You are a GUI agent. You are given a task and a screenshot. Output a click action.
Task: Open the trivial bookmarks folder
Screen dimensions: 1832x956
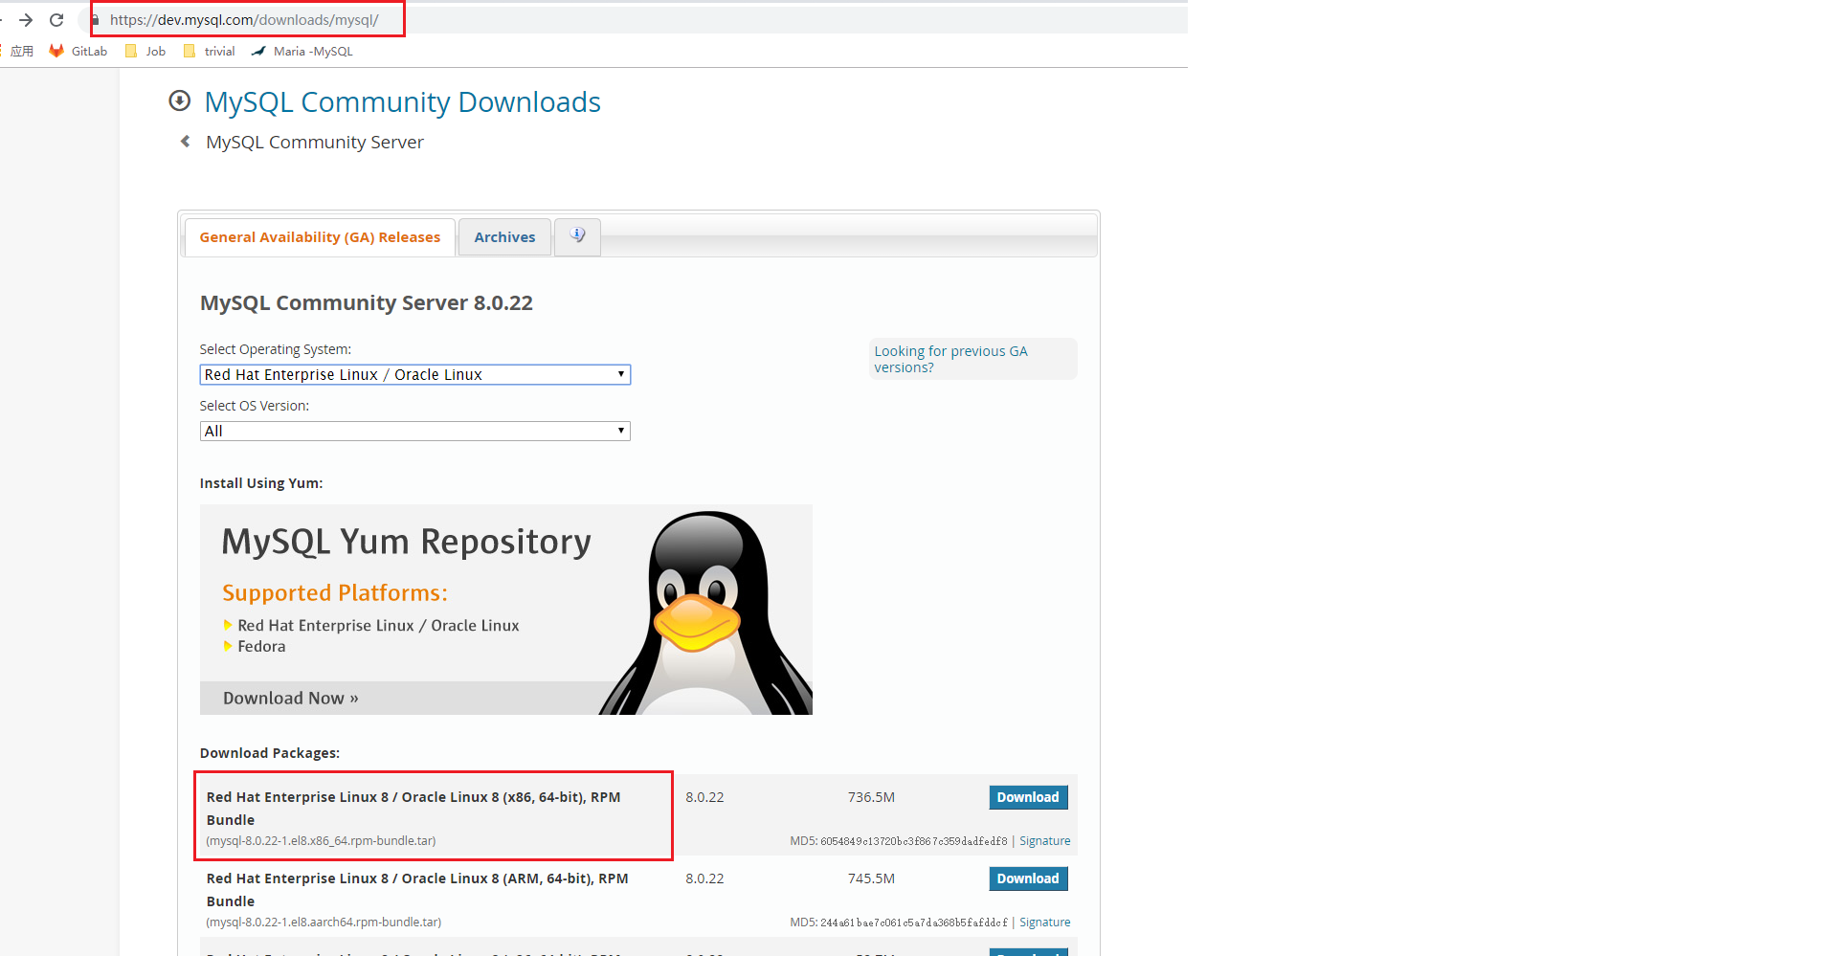point(209,52)
